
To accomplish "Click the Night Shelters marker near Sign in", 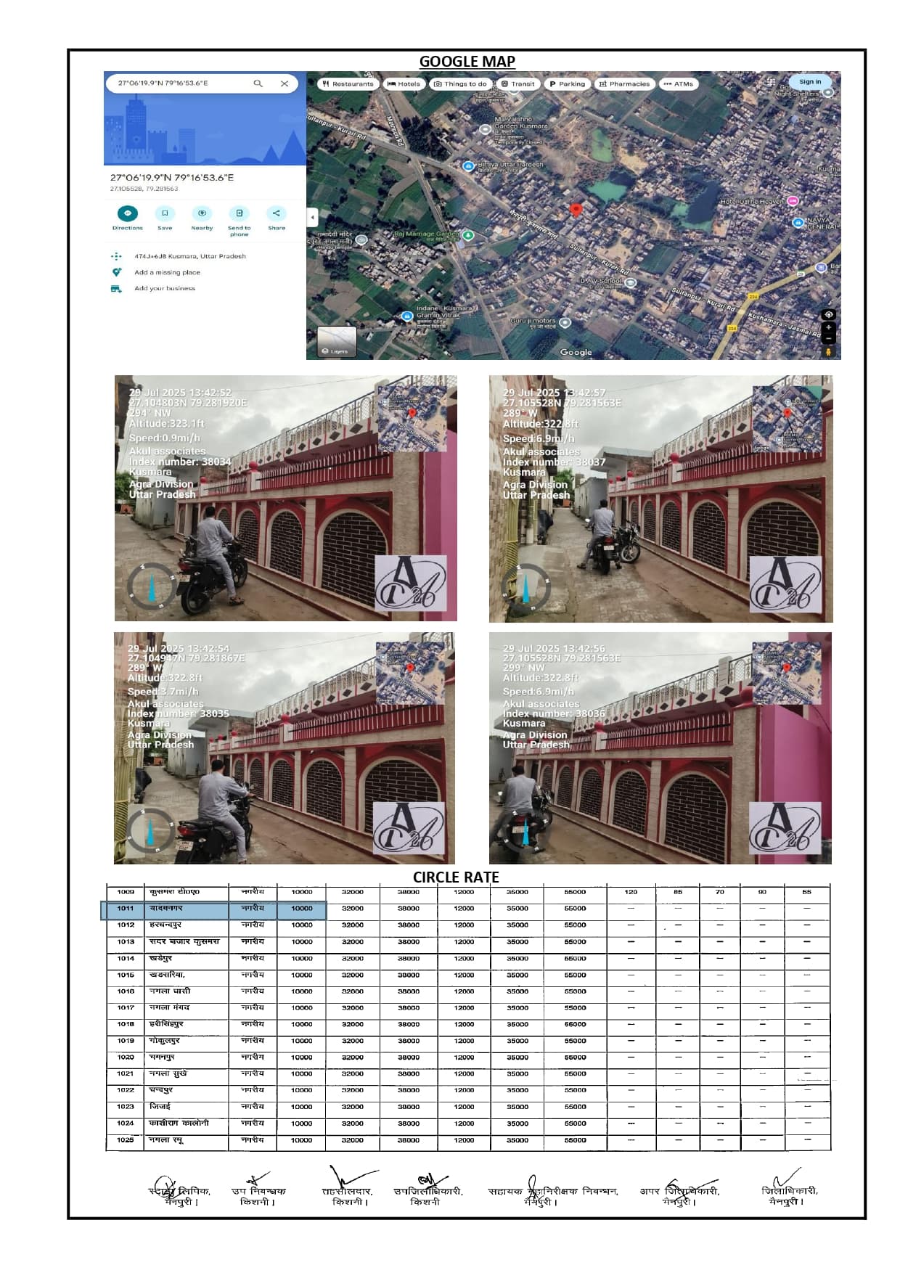I will 828,93.
